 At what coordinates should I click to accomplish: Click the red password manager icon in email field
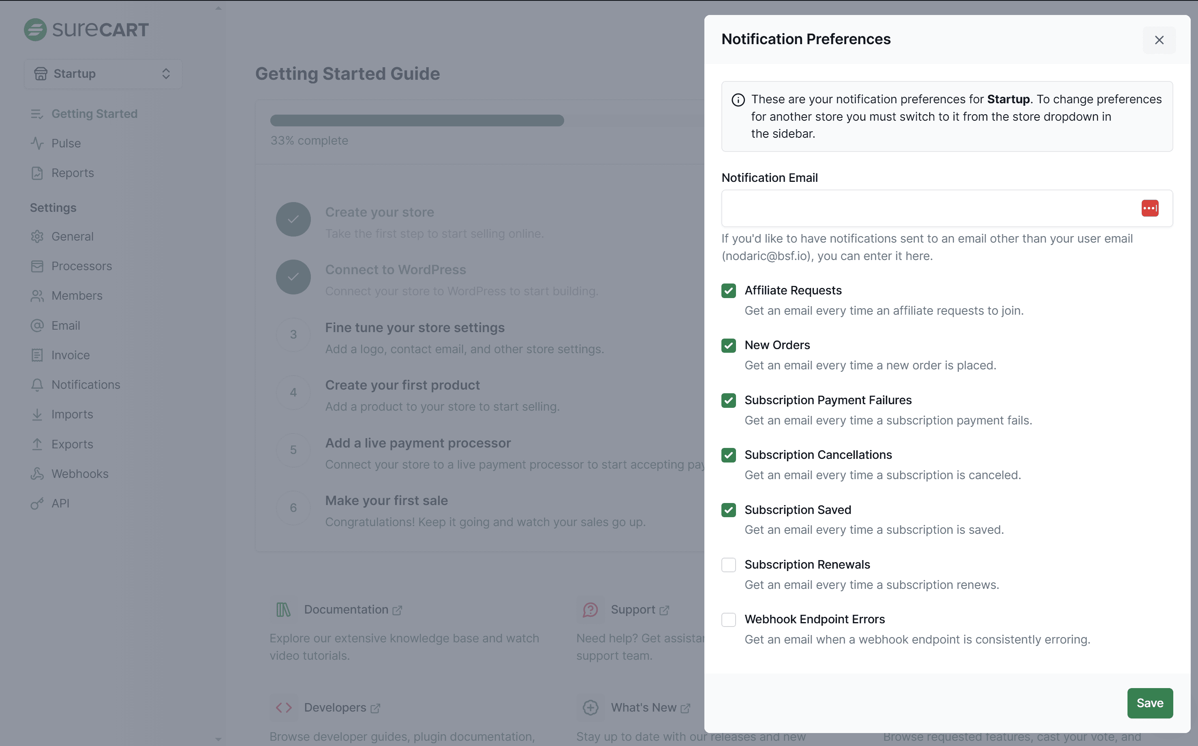coord(1150,208)
